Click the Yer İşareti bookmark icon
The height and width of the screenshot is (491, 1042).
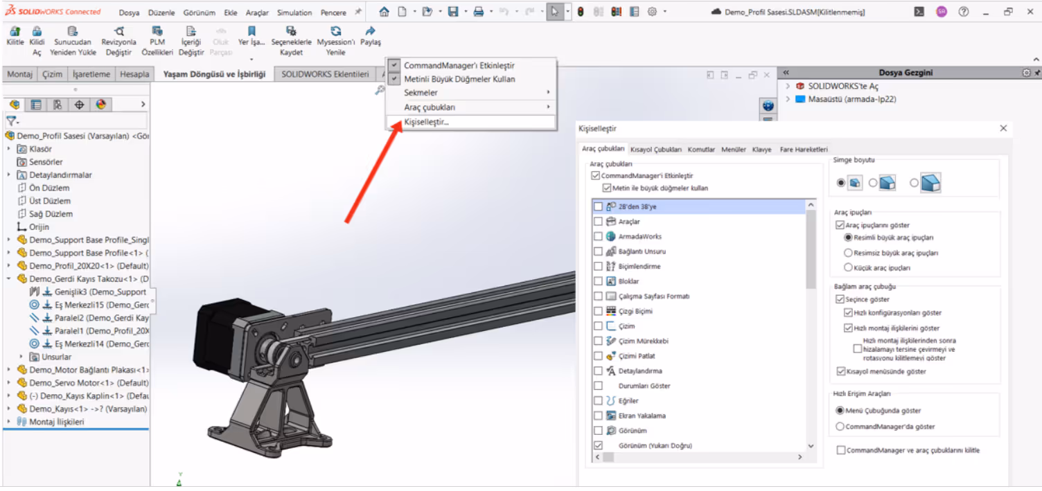251,31
